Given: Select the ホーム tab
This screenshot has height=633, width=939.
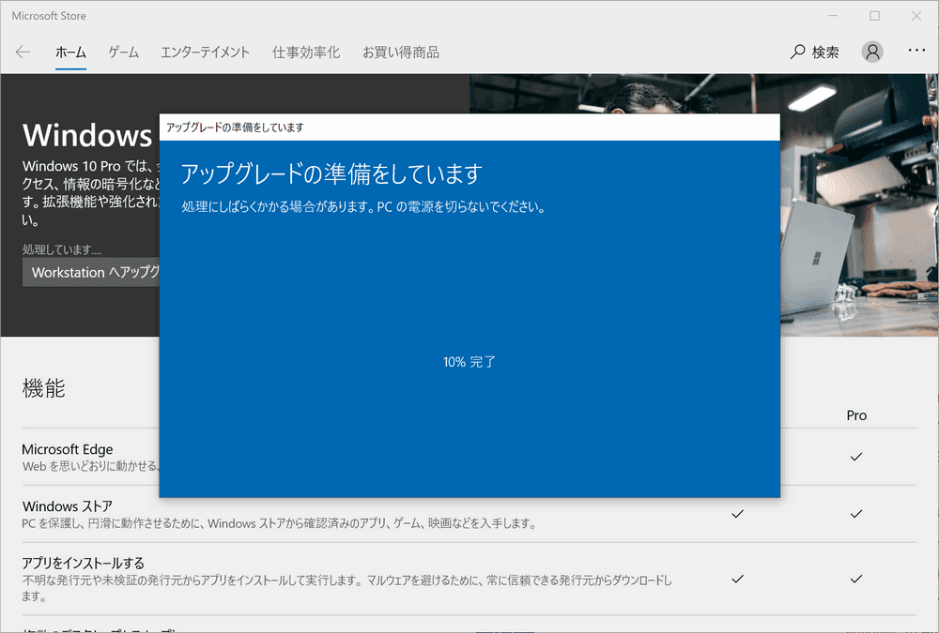Looking at the screenshot, I should (70, 53).
